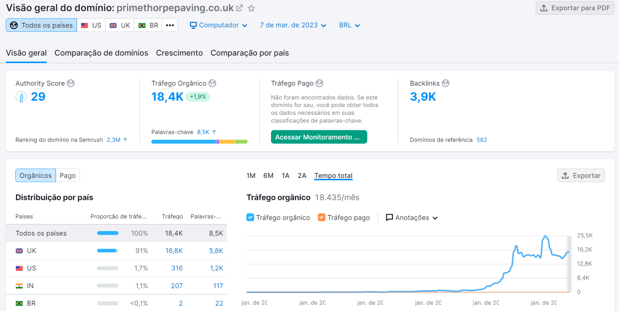This screenshot has height=311, width=619.
Task: Select the Orgânicos toggle
Action: (x=36, y=175)
